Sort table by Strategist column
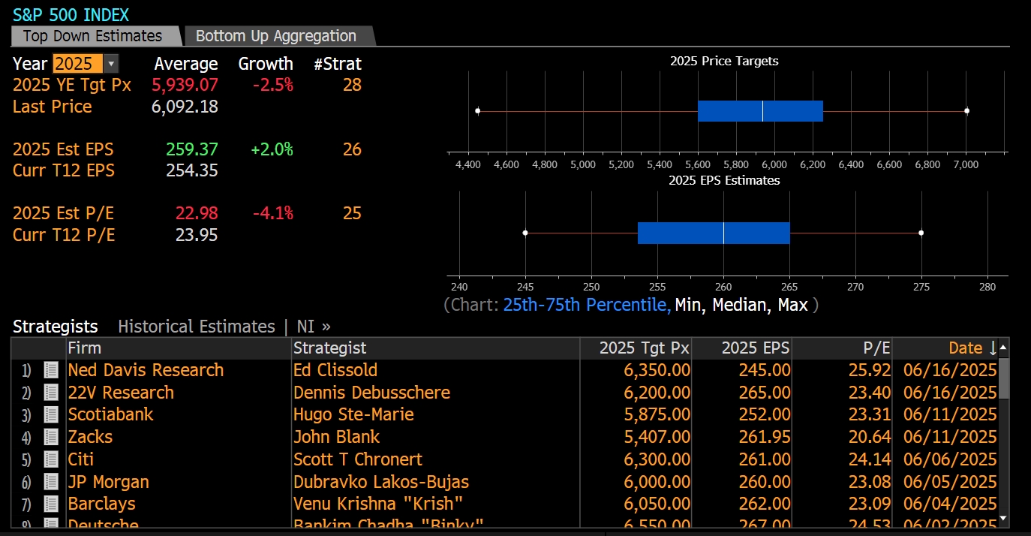 pos(435,348)
